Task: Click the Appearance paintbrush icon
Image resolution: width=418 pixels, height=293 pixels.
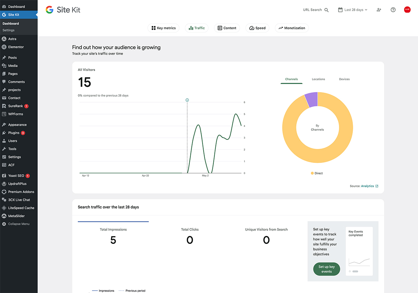Action: point(4,125)
